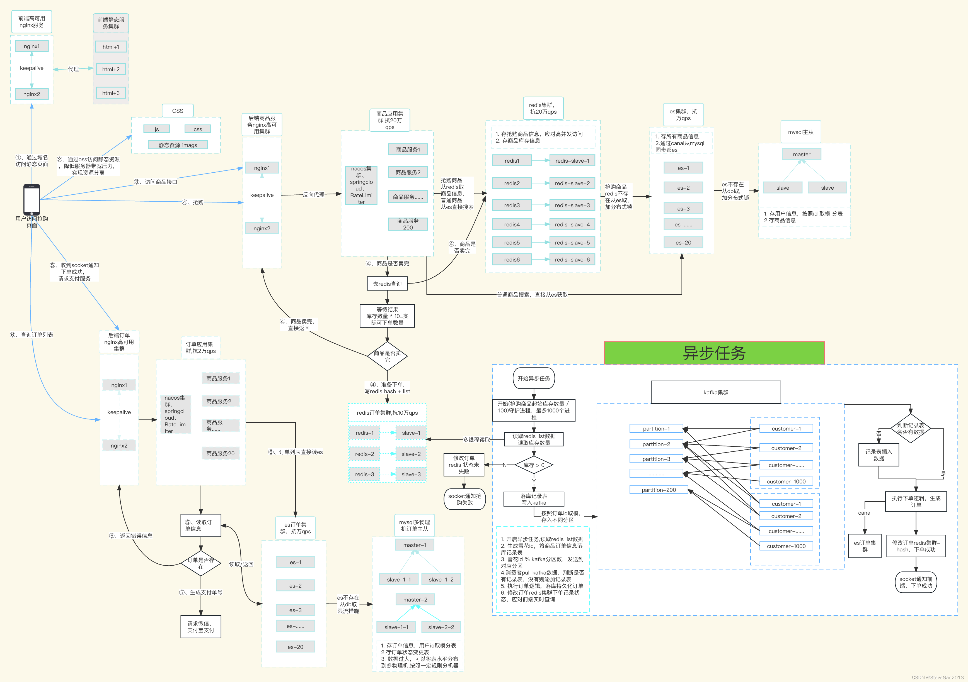Select the 判断记录表会否有数据 diamond
The image size is (968, 682).
pos(910,429)
